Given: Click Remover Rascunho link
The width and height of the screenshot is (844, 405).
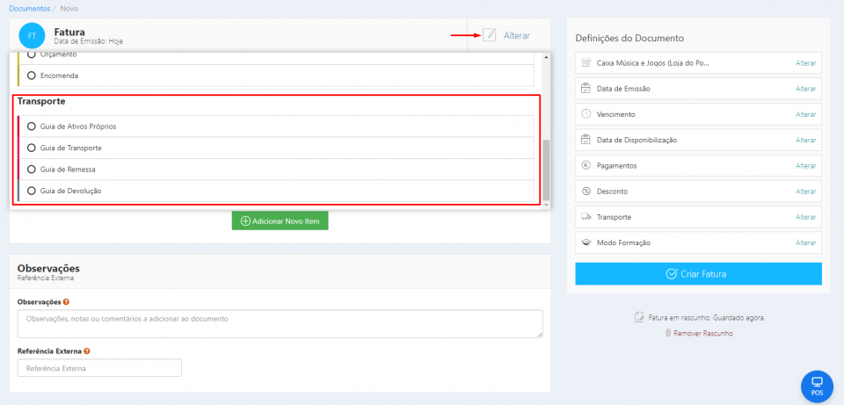Looking at the screenshot, I should click(698, 333).
